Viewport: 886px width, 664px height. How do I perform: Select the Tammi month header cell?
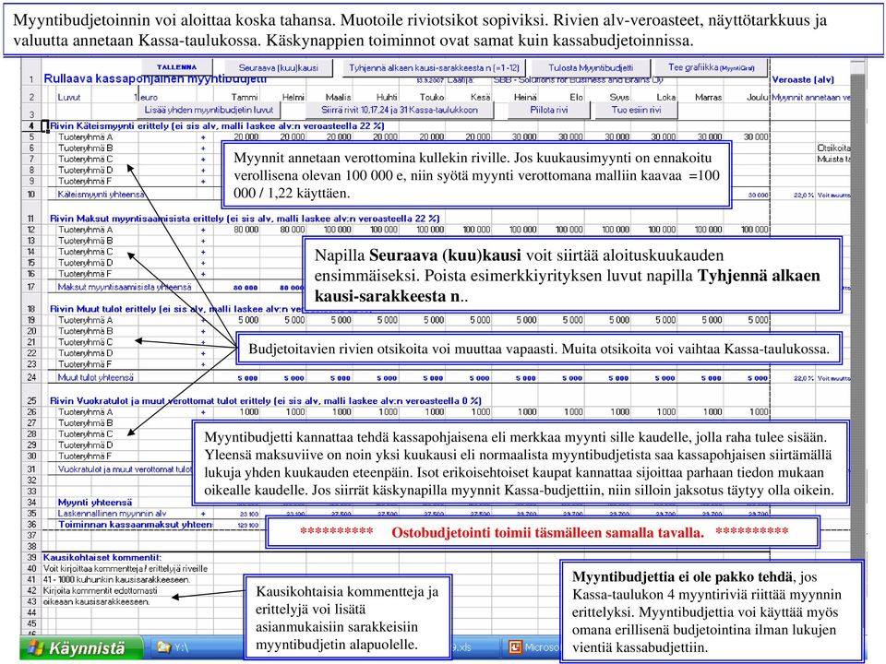pos(245,97)
